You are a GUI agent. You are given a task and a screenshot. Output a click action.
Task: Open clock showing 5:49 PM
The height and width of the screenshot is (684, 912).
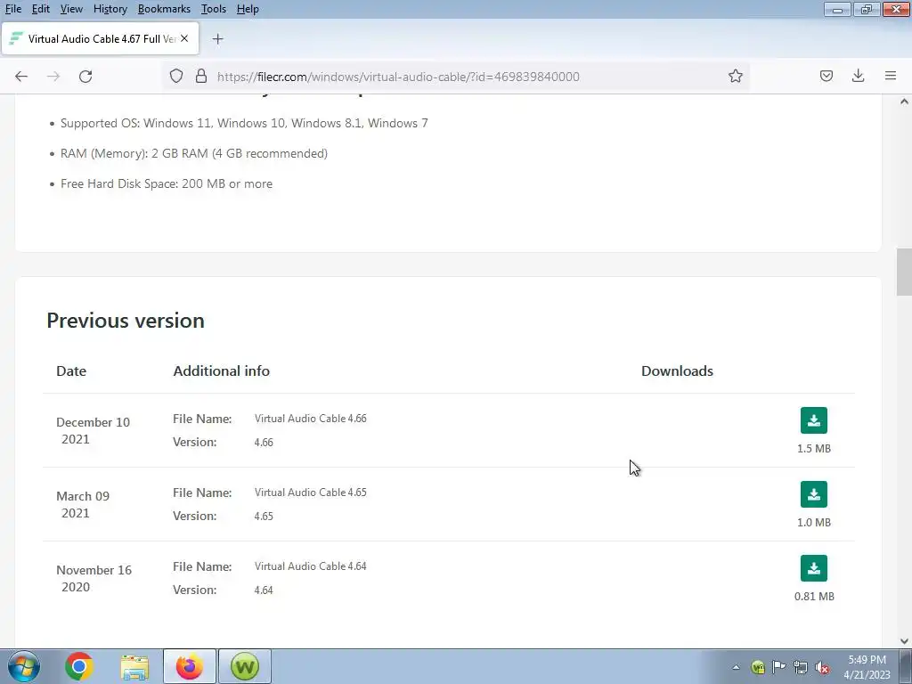(867, 667)
